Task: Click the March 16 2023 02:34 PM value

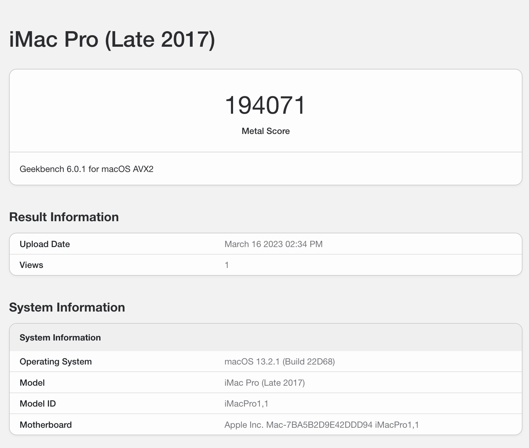Action: coord(273,244)
